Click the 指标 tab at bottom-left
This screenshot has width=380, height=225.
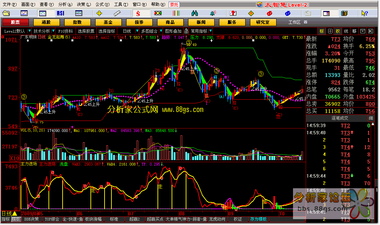(6, 219)
